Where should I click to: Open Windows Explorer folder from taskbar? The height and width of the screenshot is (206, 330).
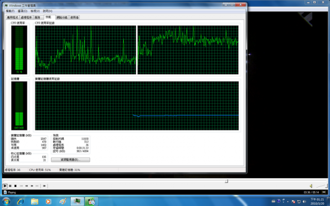pos(35,201)
